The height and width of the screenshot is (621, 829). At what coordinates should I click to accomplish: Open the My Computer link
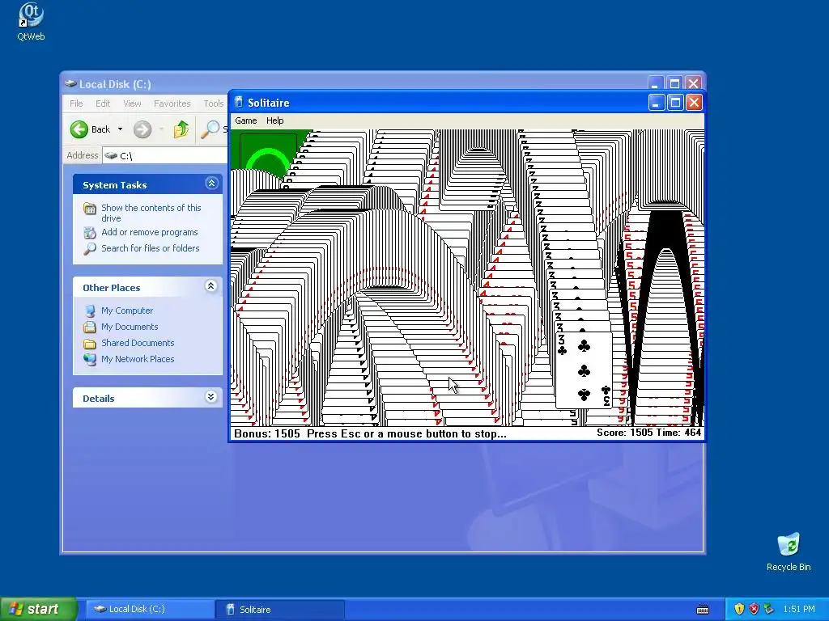click(x=127, y=310)
